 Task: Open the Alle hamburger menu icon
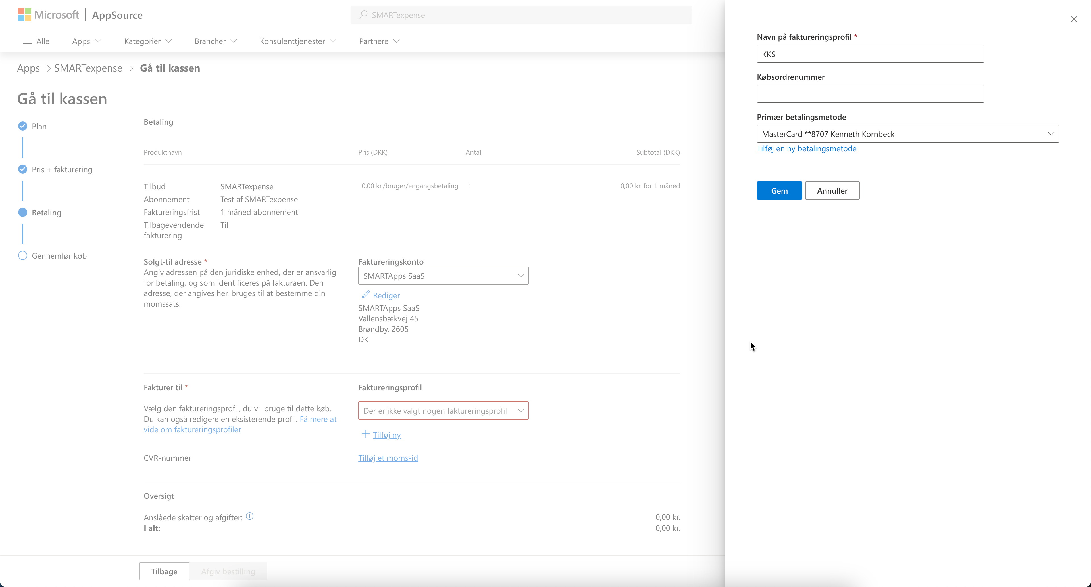27,41
